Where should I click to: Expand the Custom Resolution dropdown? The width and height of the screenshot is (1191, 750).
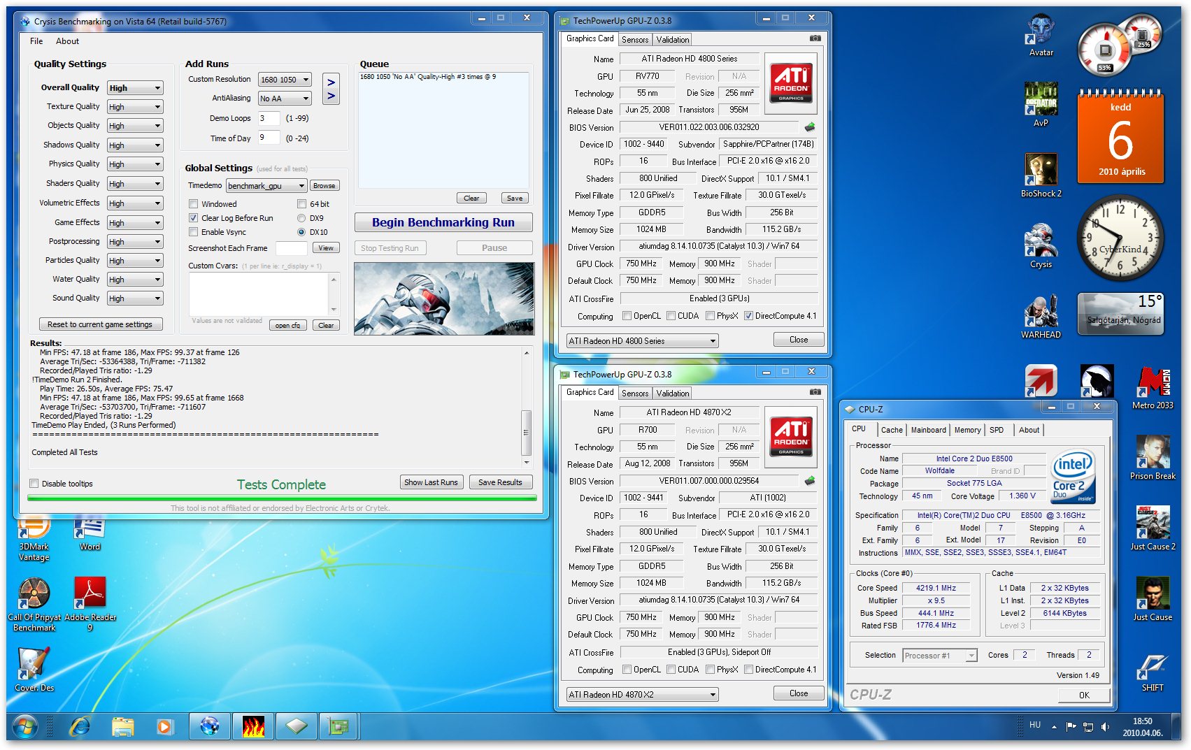pyautogui.click(x=285, y=80)
